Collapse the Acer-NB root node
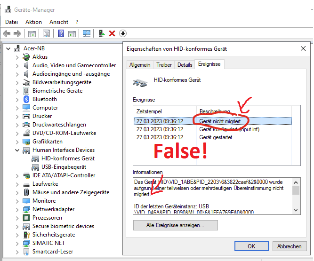Viewport: 314px width, 261px height. tap(8, 48)
